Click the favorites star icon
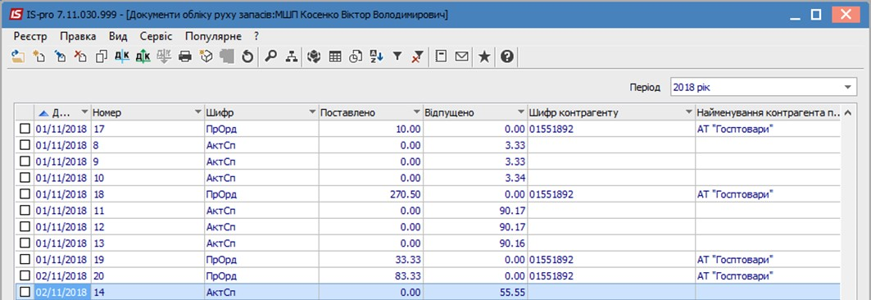 (x=484, y=56)
